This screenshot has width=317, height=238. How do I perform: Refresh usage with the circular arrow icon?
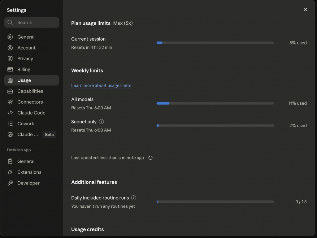pyautogui.click(x=150, y=158)
